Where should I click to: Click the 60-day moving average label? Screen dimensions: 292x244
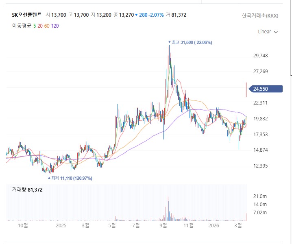point(47,26)
